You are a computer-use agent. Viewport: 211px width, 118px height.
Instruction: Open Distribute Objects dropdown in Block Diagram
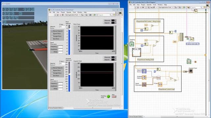pyautogui.click(x=180, y=7)
